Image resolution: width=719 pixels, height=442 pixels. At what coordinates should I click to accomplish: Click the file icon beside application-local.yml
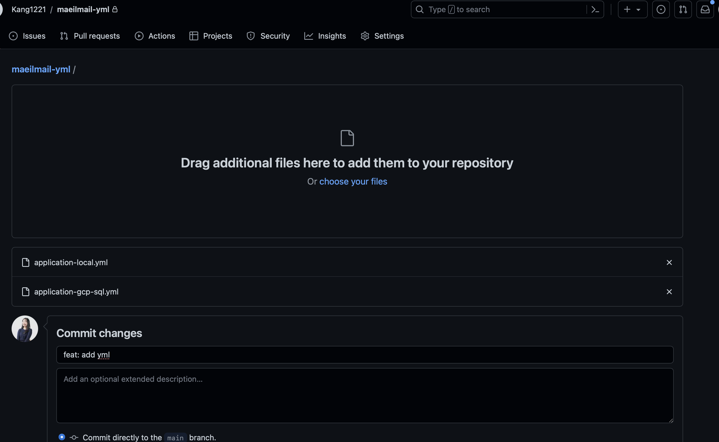click(x=26, y=262)
